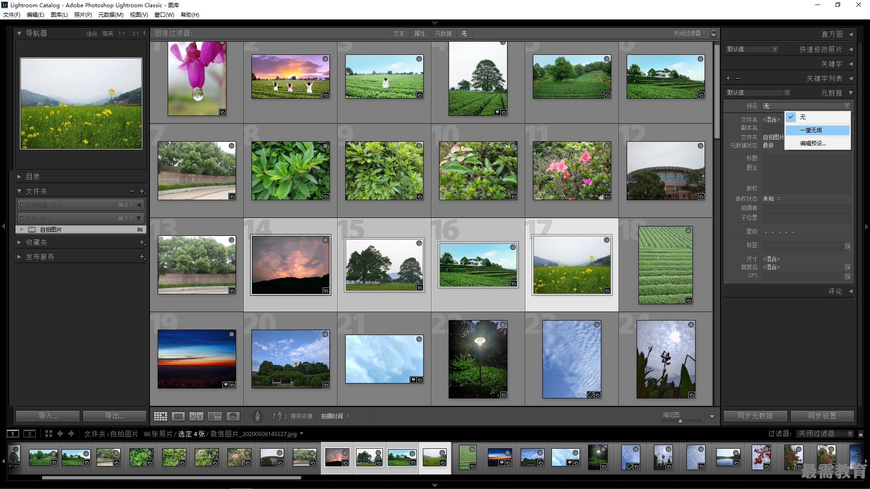Toggle quick collection circle on photo 24
This screenshot has width=870, height=489.
pos(691,325)
